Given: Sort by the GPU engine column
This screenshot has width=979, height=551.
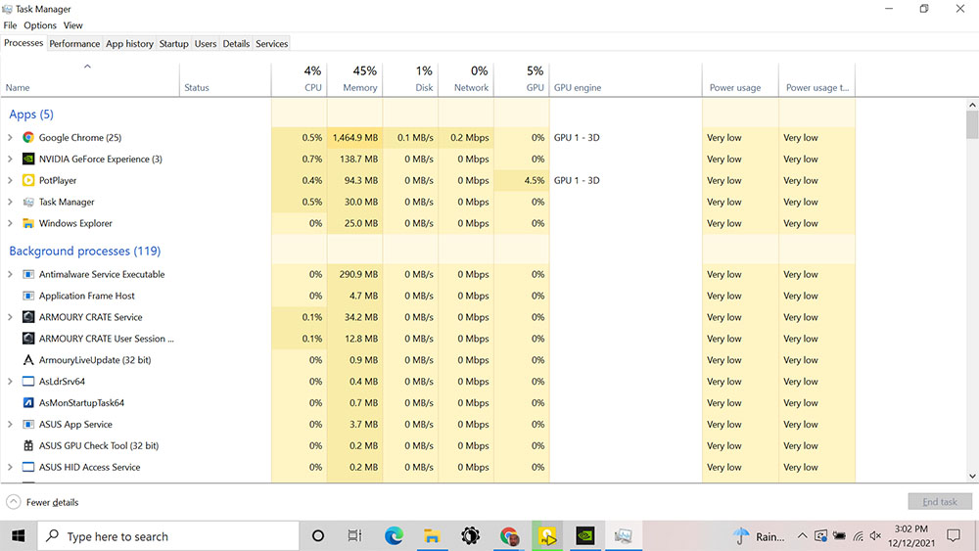Looking at the screenshot, I should (x=626, y=79).
